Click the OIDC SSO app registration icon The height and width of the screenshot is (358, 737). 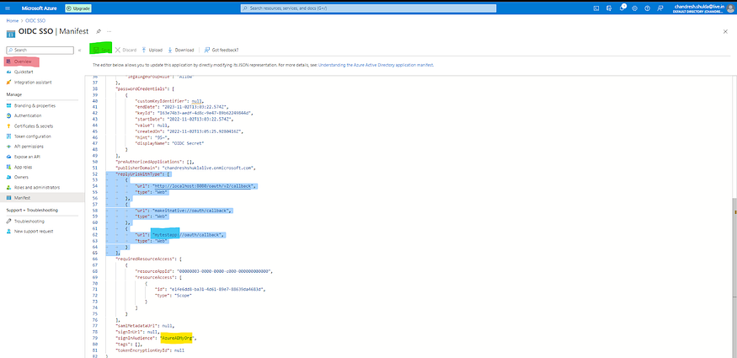coord(10,34)
